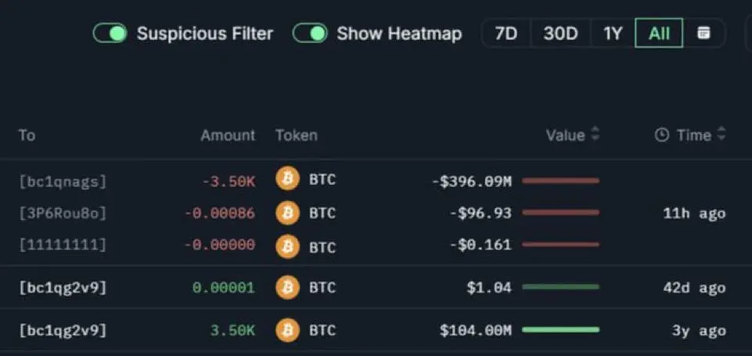Screen dimensions: 752x356
Task: Select the All time range
Action: [x=658, y=33]
